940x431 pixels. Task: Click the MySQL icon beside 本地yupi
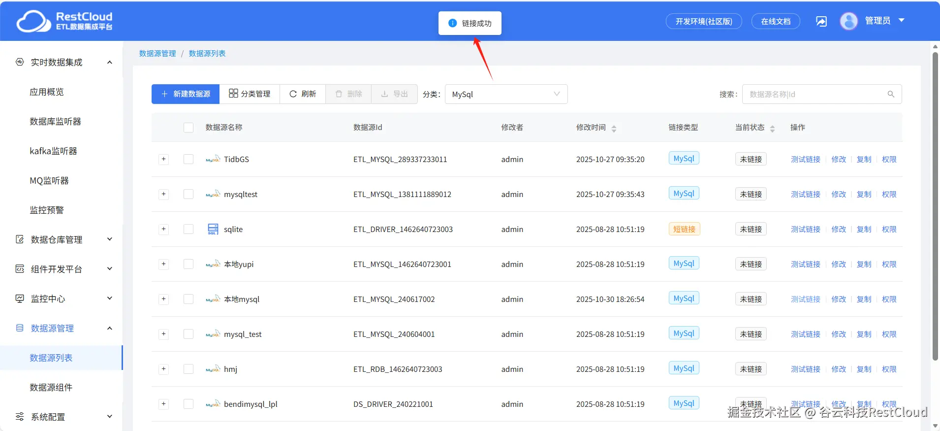[213, 264]
